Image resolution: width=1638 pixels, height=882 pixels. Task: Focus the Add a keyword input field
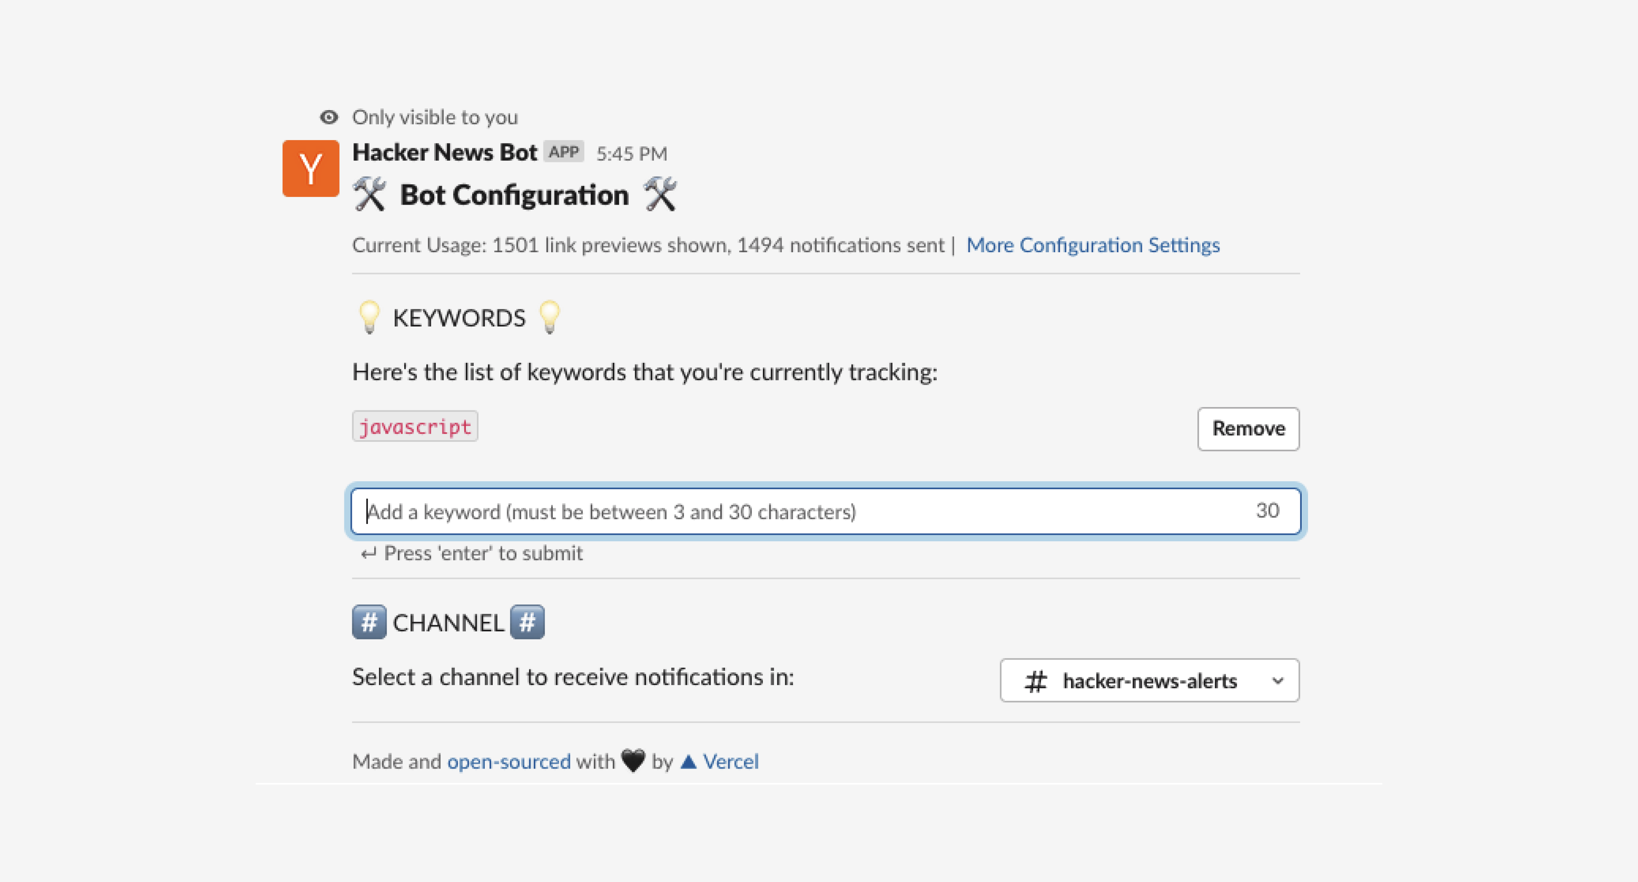(x=801, y=512)
